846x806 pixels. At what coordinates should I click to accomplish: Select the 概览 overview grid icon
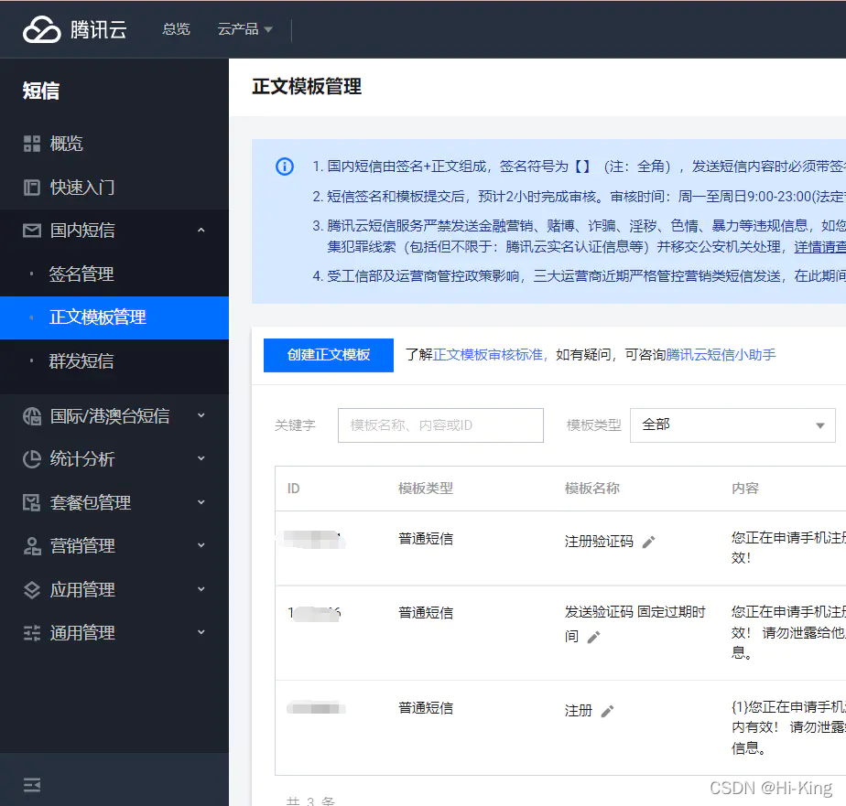(31, 143)
